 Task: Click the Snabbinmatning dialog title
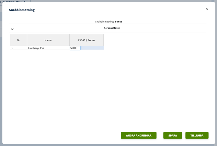pyautogui.click(x=22, y=10)
